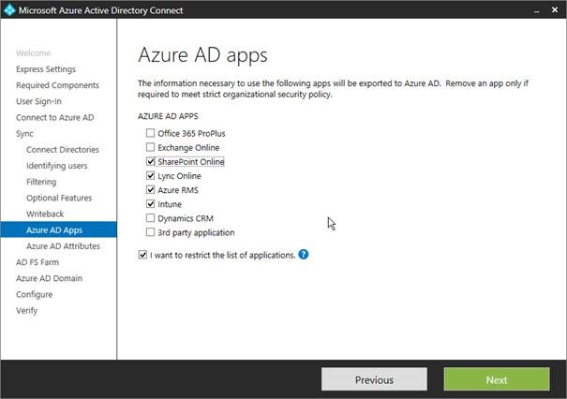Click the help question mark icon
This screenshot has width=567, height=399.
click(304, 255)
